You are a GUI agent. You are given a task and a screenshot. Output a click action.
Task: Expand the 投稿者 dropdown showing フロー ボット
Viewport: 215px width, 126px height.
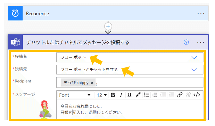pyautogui.click(x=130, y=58)
